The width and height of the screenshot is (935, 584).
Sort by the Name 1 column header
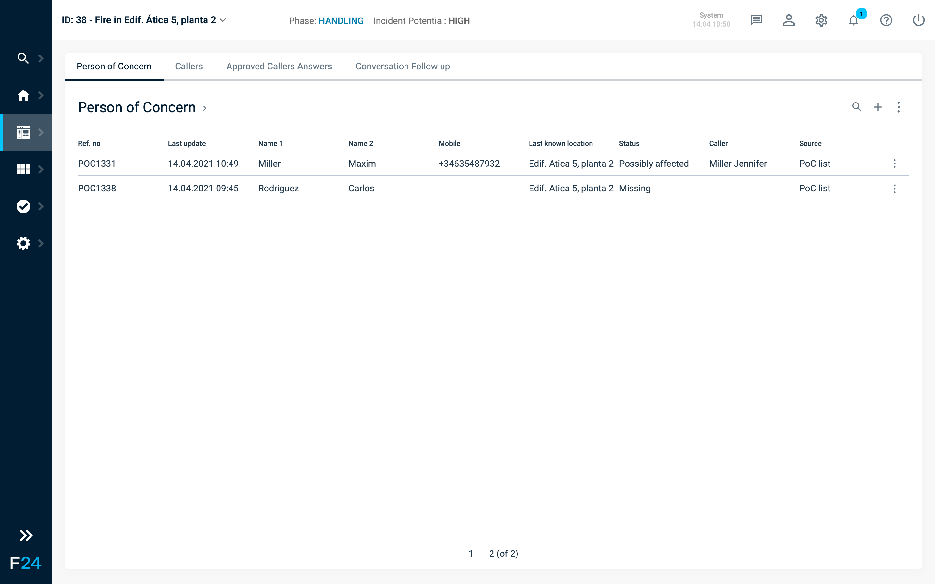270,144
